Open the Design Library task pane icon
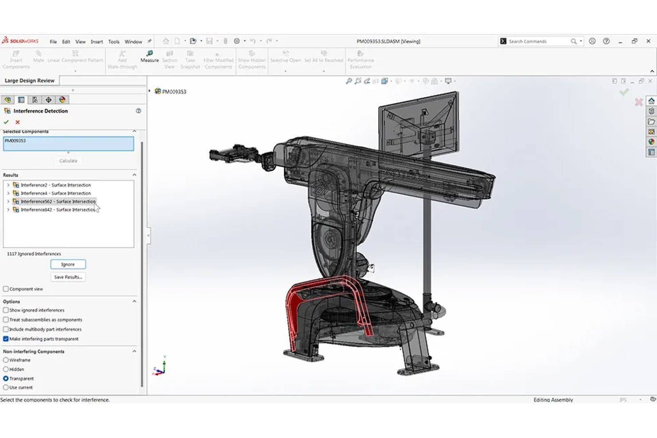 pos(651,111)
